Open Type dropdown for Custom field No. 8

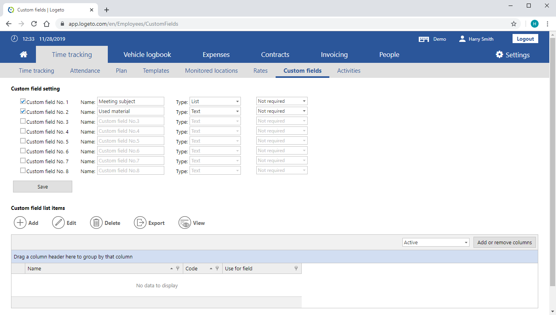pyautogui.click(x=215, y=171)
